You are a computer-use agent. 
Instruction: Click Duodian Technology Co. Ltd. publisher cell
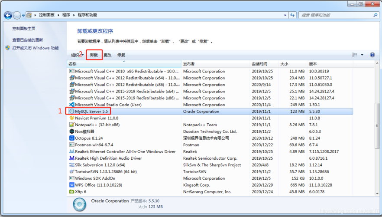(210, 132)
